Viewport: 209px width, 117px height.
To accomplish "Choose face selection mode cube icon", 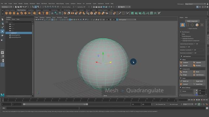I will [197, 25].
